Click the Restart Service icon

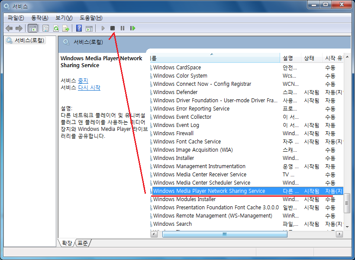132,28
